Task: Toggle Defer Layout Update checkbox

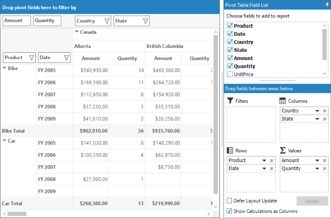Action: click(229, 201)
